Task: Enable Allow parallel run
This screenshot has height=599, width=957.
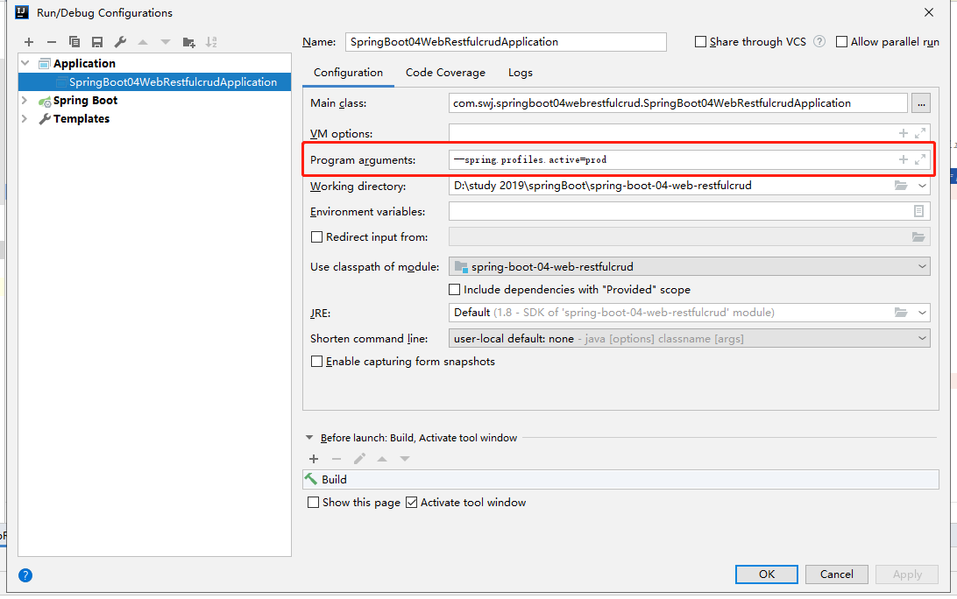Action: pyautogui.click(x=841, y=41)
